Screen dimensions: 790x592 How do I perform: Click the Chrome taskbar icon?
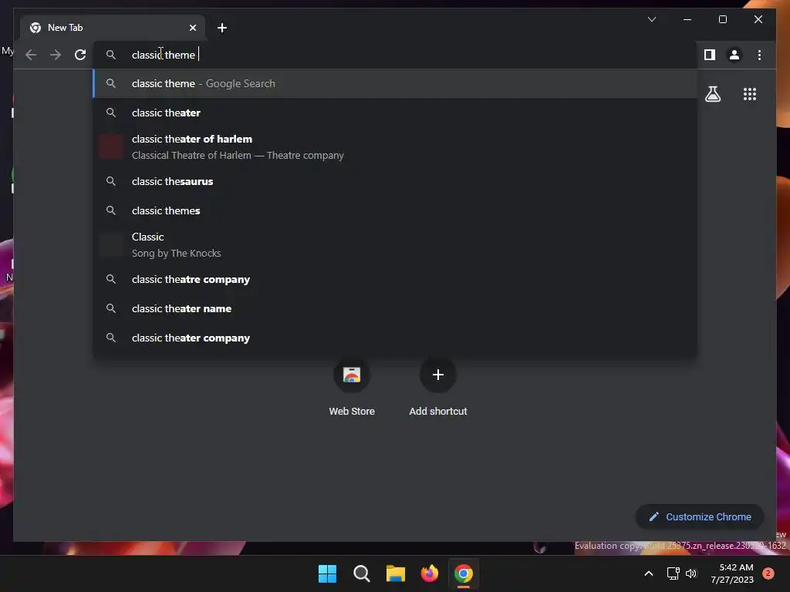(464, 573)
